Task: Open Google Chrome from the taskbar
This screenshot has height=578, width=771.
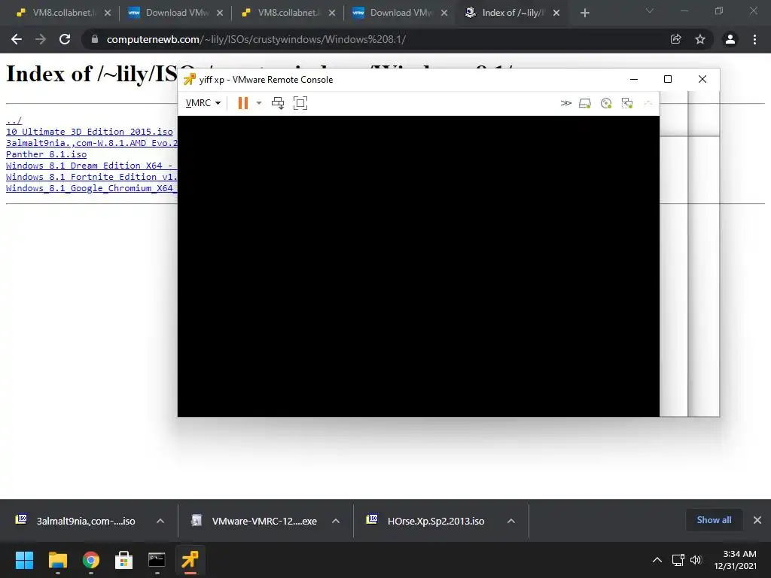Action: [x=91, y=560]
